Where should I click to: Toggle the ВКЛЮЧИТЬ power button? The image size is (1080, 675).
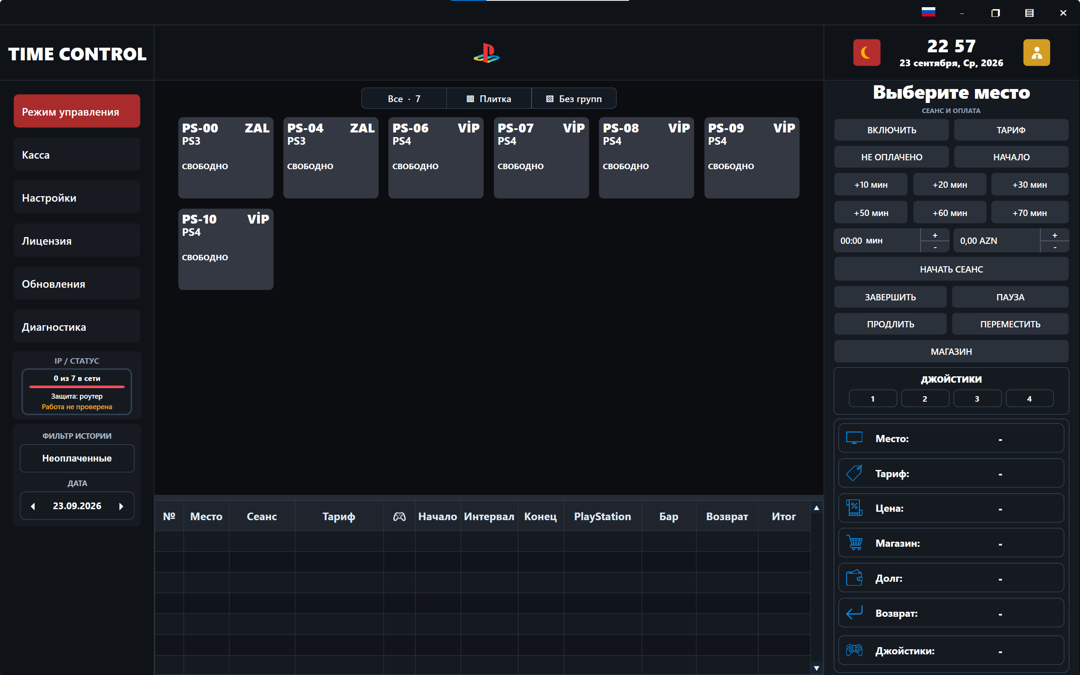click(891, 130)
